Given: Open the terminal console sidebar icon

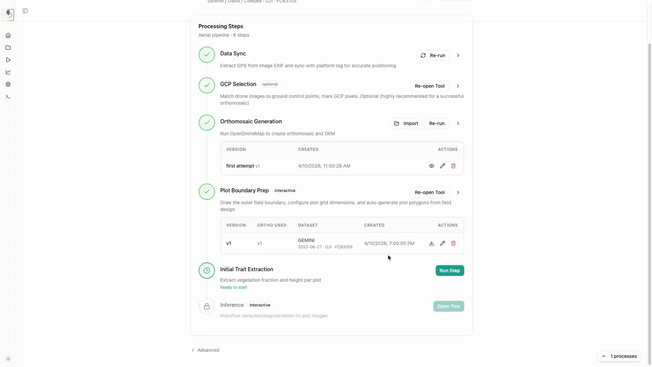Looking at the screenshot, I should pyautogui.click(x=8, y=97).
